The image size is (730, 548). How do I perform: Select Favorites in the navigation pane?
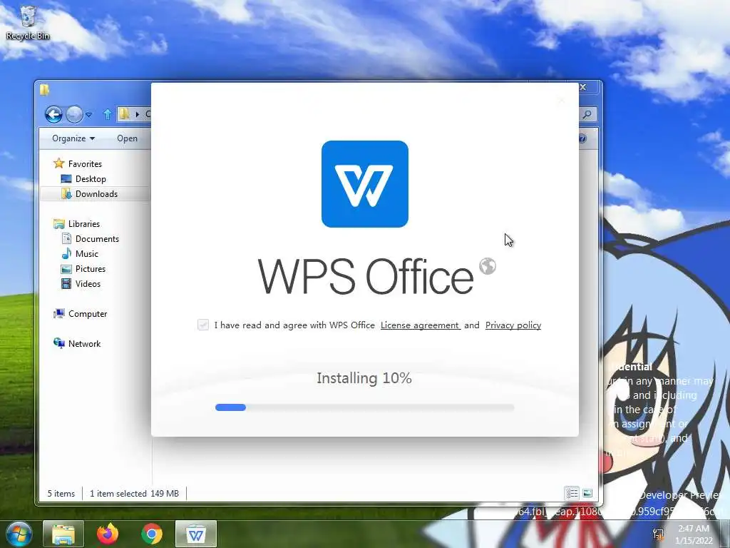(85, 164)
